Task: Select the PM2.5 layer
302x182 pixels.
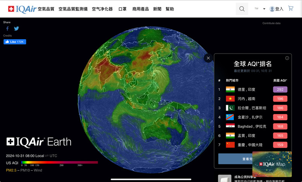Action: (x=11, y=170)
